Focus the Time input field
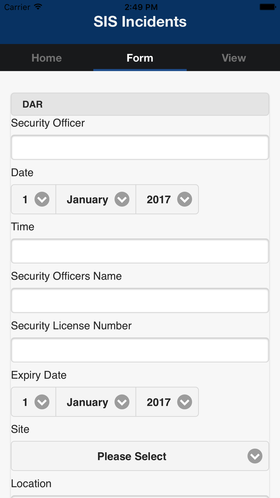This screenshot has width=280, height=498. pyautogui.click(x=140, y=251)
